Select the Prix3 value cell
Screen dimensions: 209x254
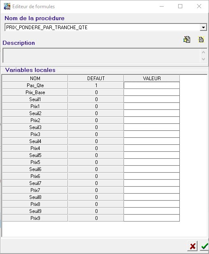(151, 134)
